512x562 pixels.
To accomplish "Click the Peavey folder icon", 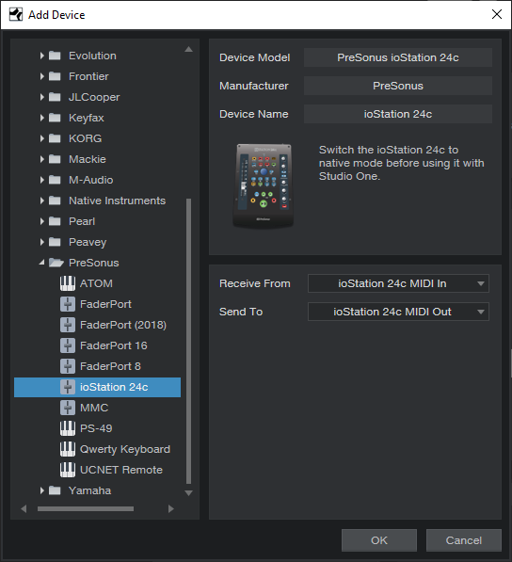I will coord(55,242).
